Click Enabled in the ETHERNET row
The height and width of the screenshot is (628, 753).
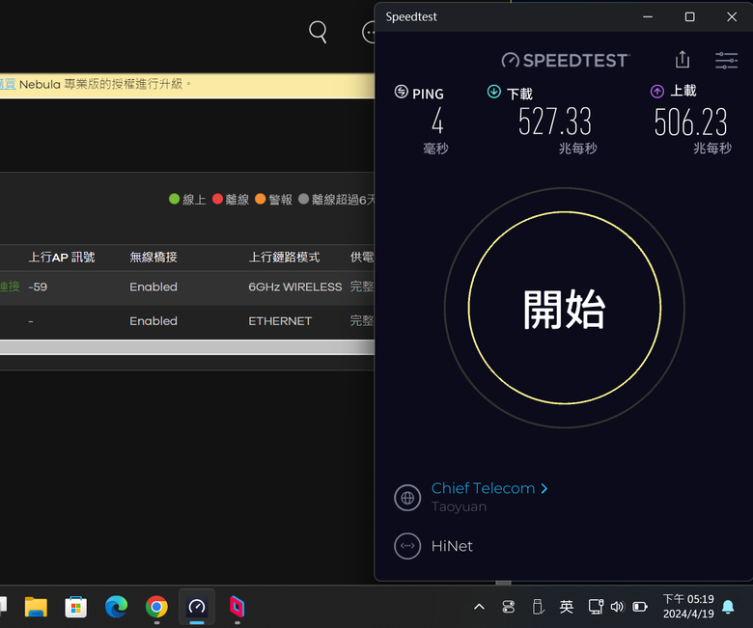153,321
